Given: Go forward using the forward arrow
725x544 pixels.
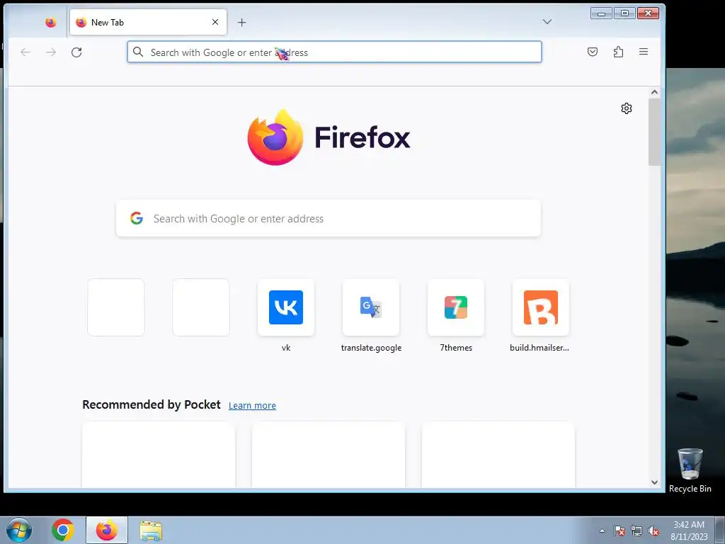Looking at the screenshot, I should click(x=51, y=52).
